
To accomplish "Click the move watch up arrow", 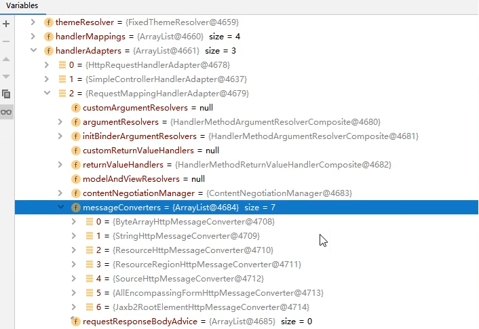I will coord(6,59).
